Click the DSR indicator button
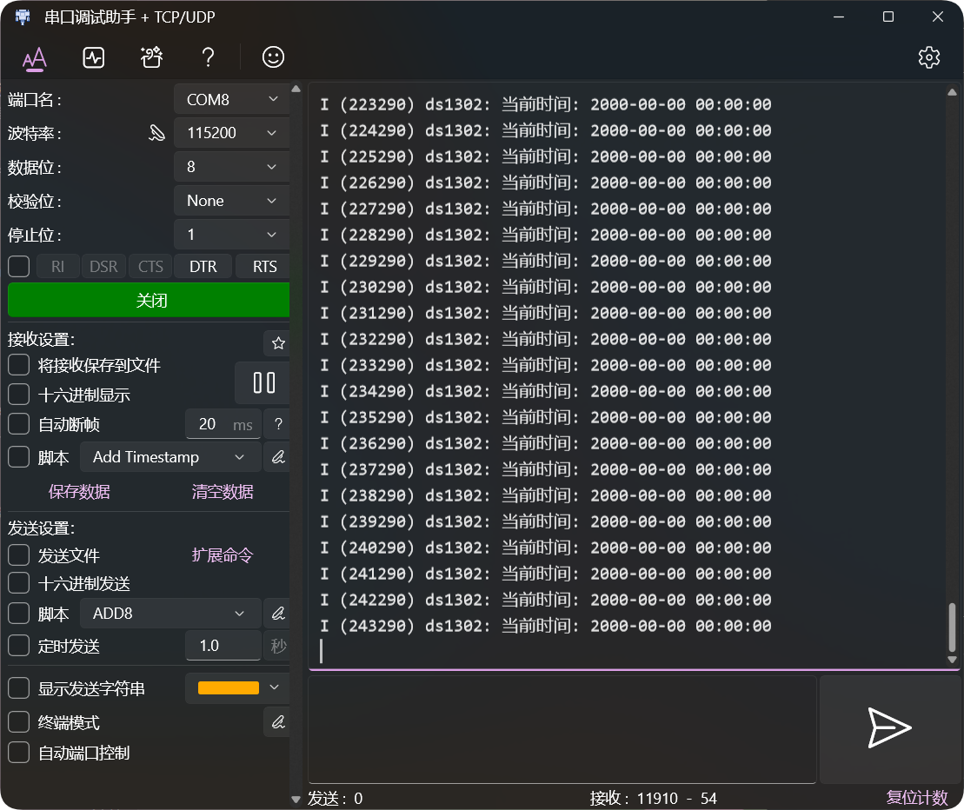Screen dimensions: 964x810 tap(103, 266)
